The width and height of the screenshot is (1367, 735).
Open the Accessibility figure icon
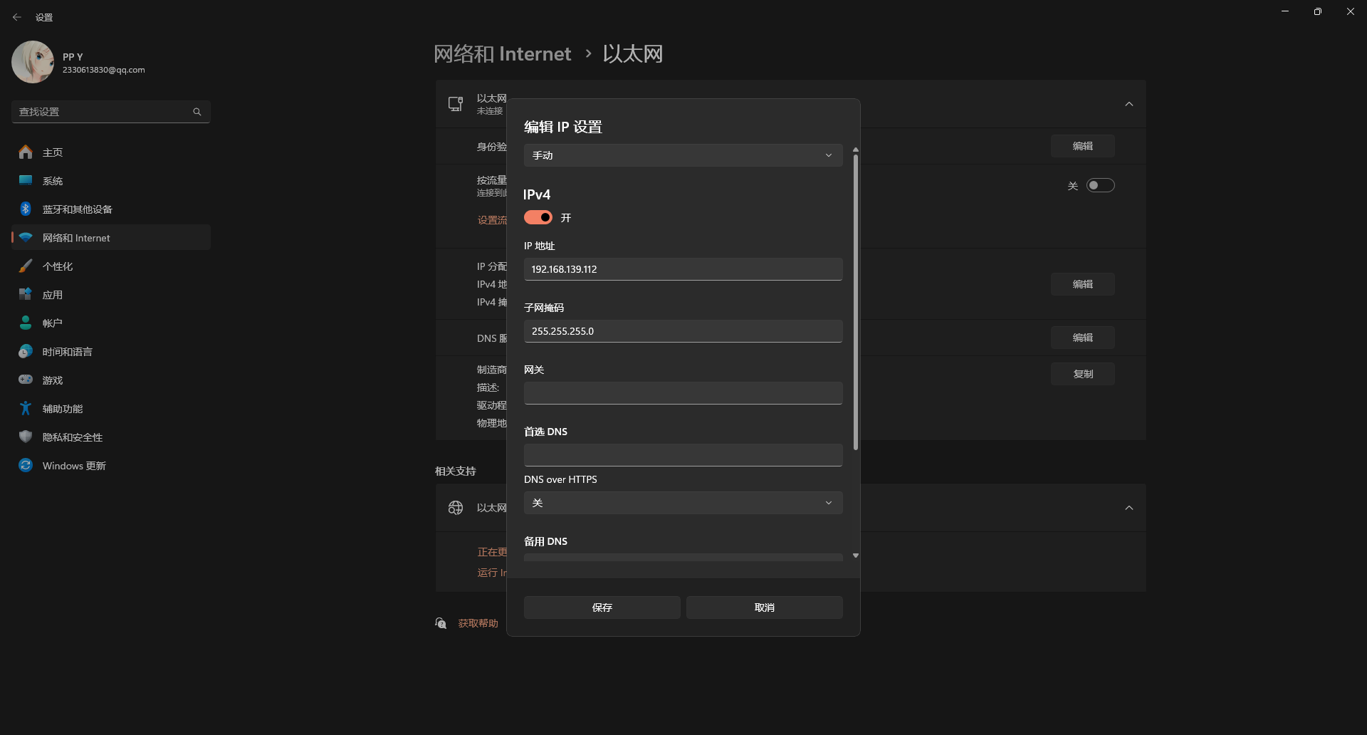coord(26,409)
